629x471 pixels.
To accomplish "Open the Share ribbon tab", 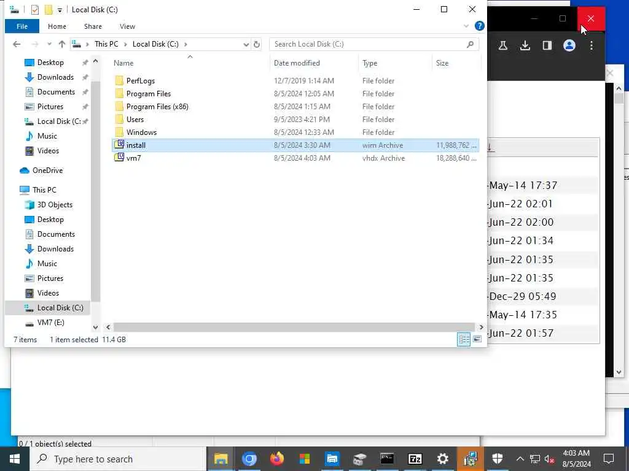I will (93, 26).
